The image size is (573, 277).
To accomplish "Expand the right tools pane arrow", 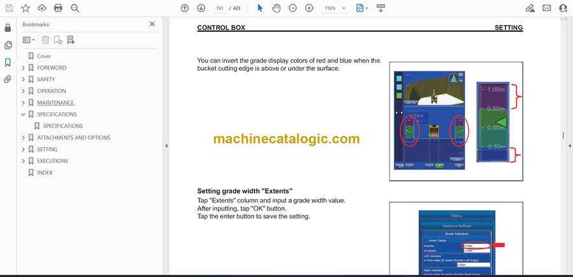I will [569, 146].
